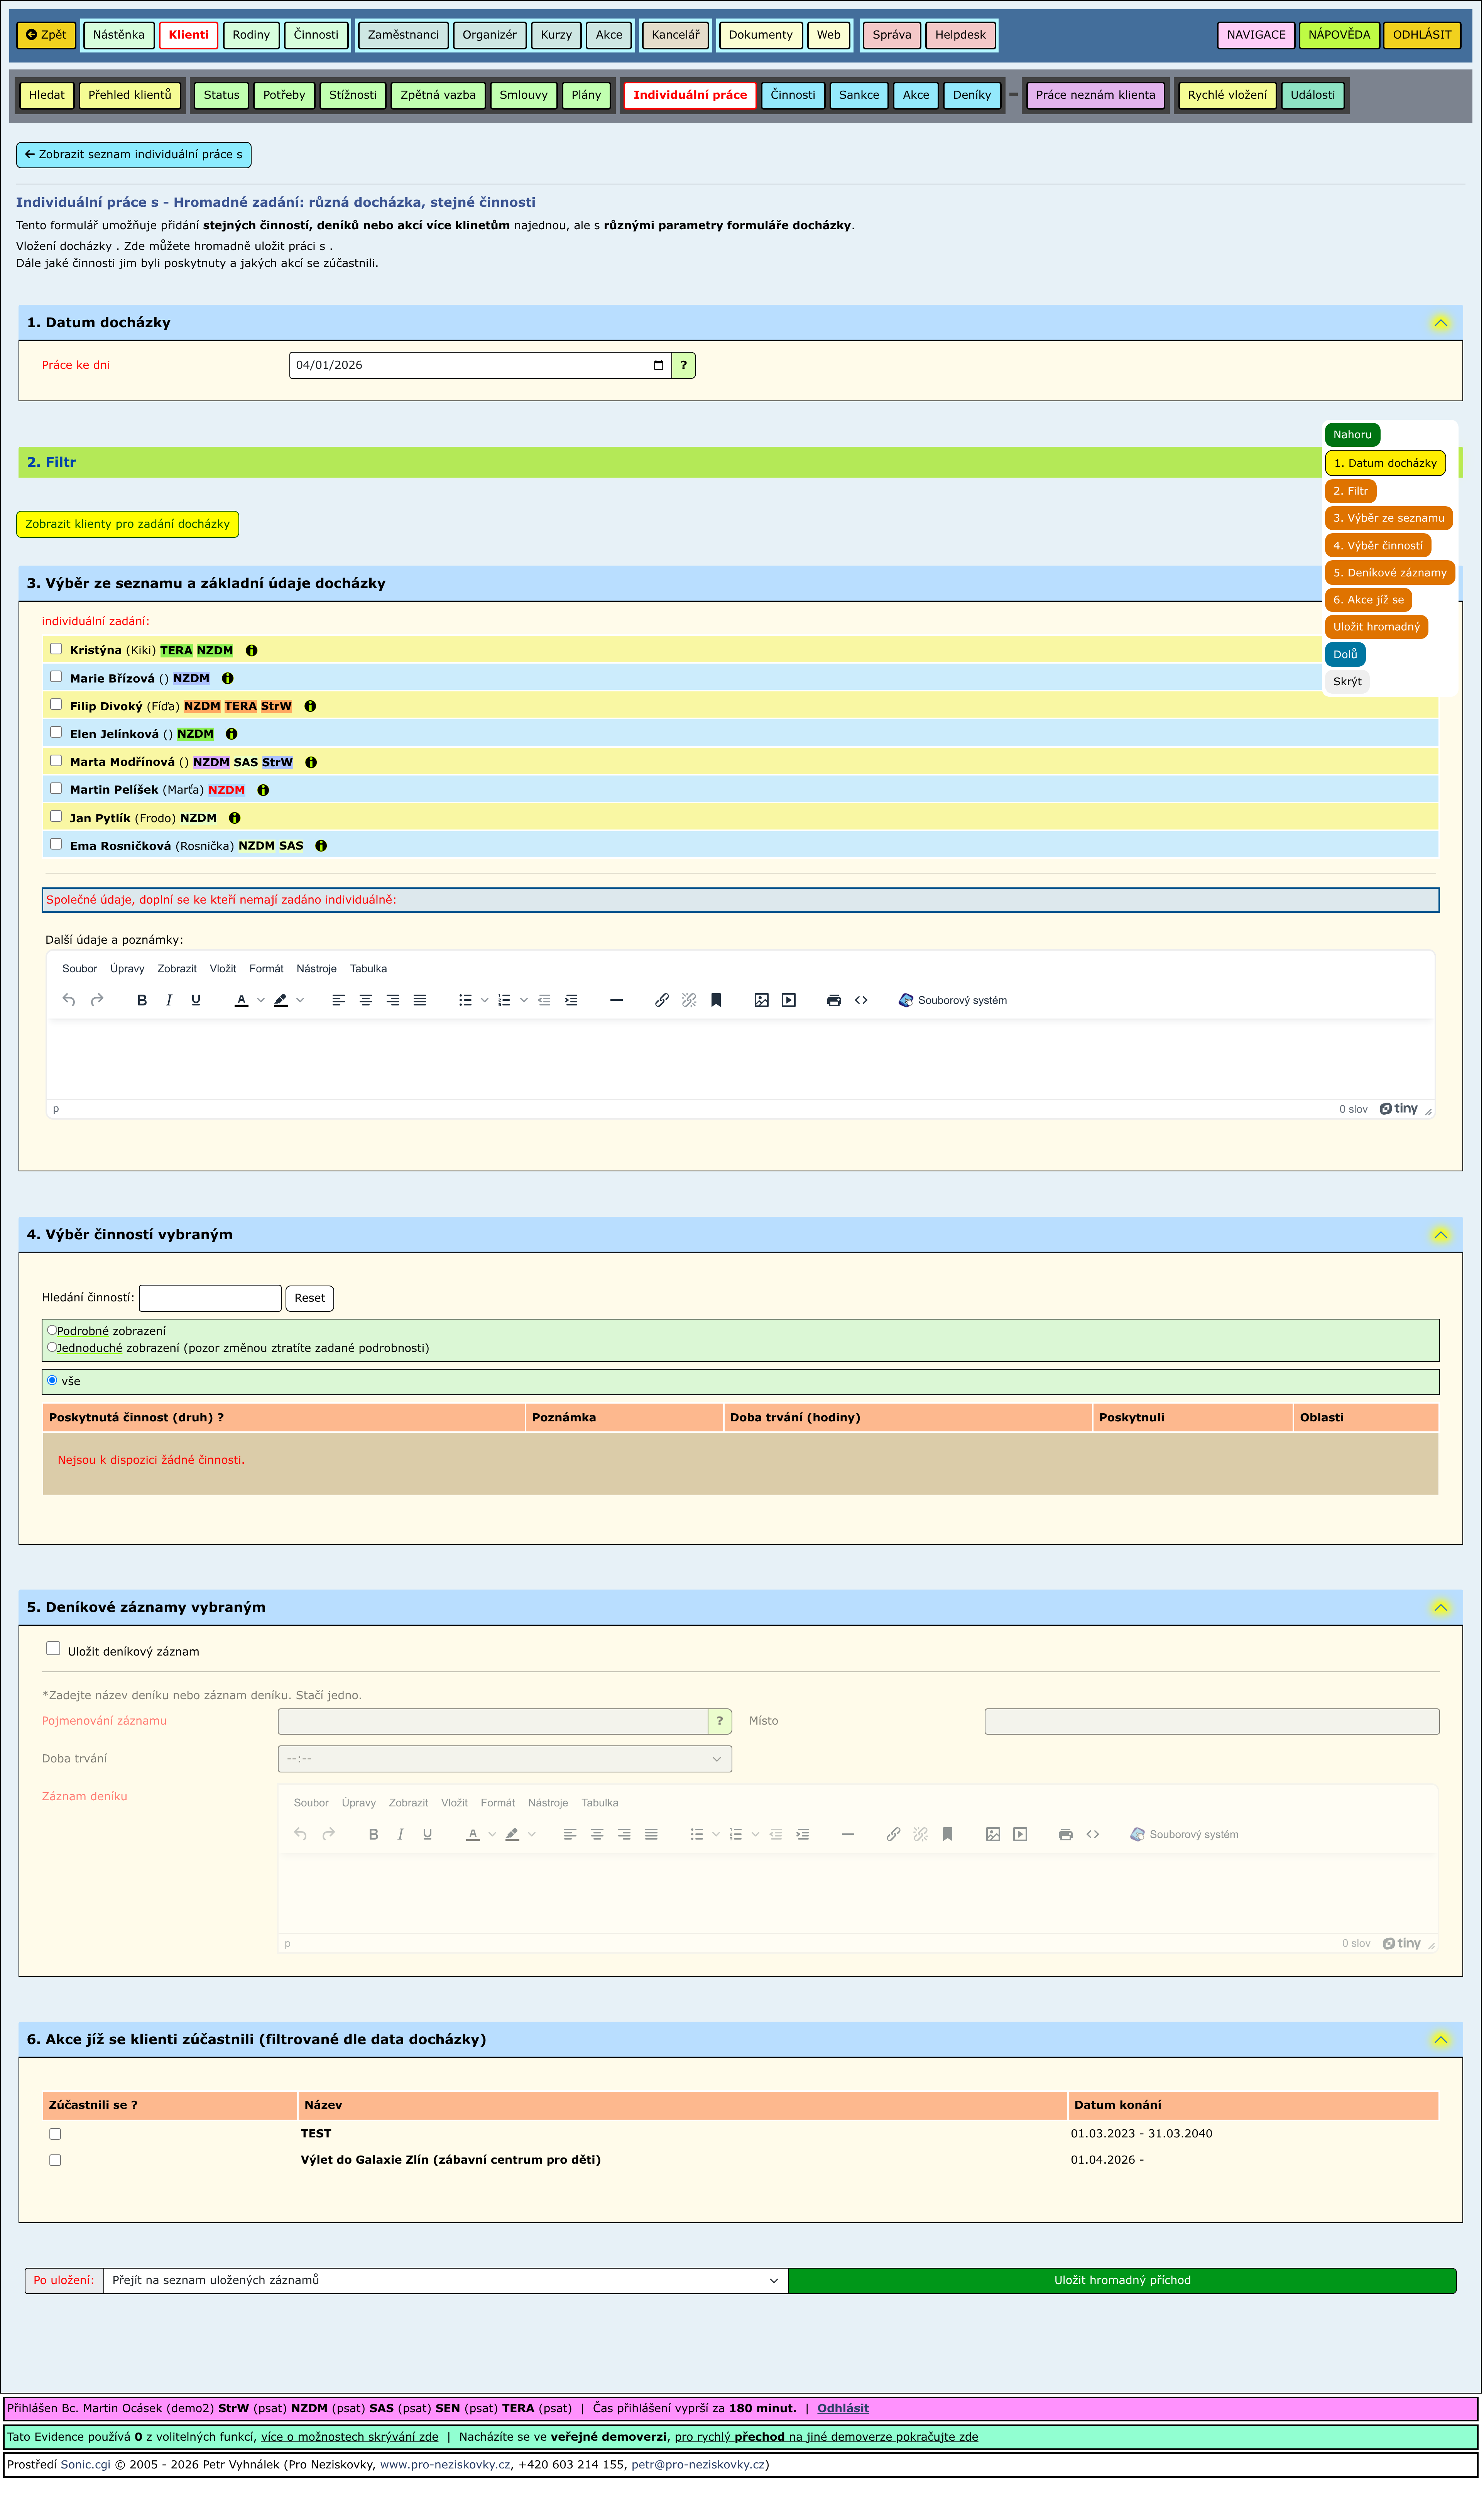This screenshot has height=2497, width=1484.
Task: Open numbered list style dropdown in Další údaje editor
Action: [x=524, y=1000]
